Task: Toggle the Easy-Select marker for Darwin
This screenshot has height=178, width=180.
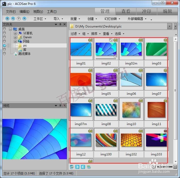Action: (4, 37)
